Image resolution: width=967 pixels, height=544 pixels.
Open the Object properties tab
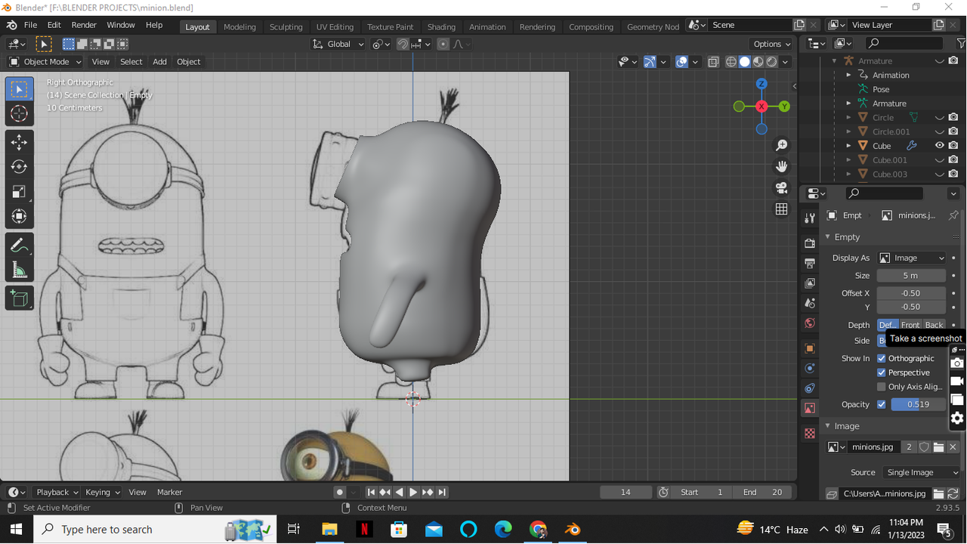coord(810,348)
